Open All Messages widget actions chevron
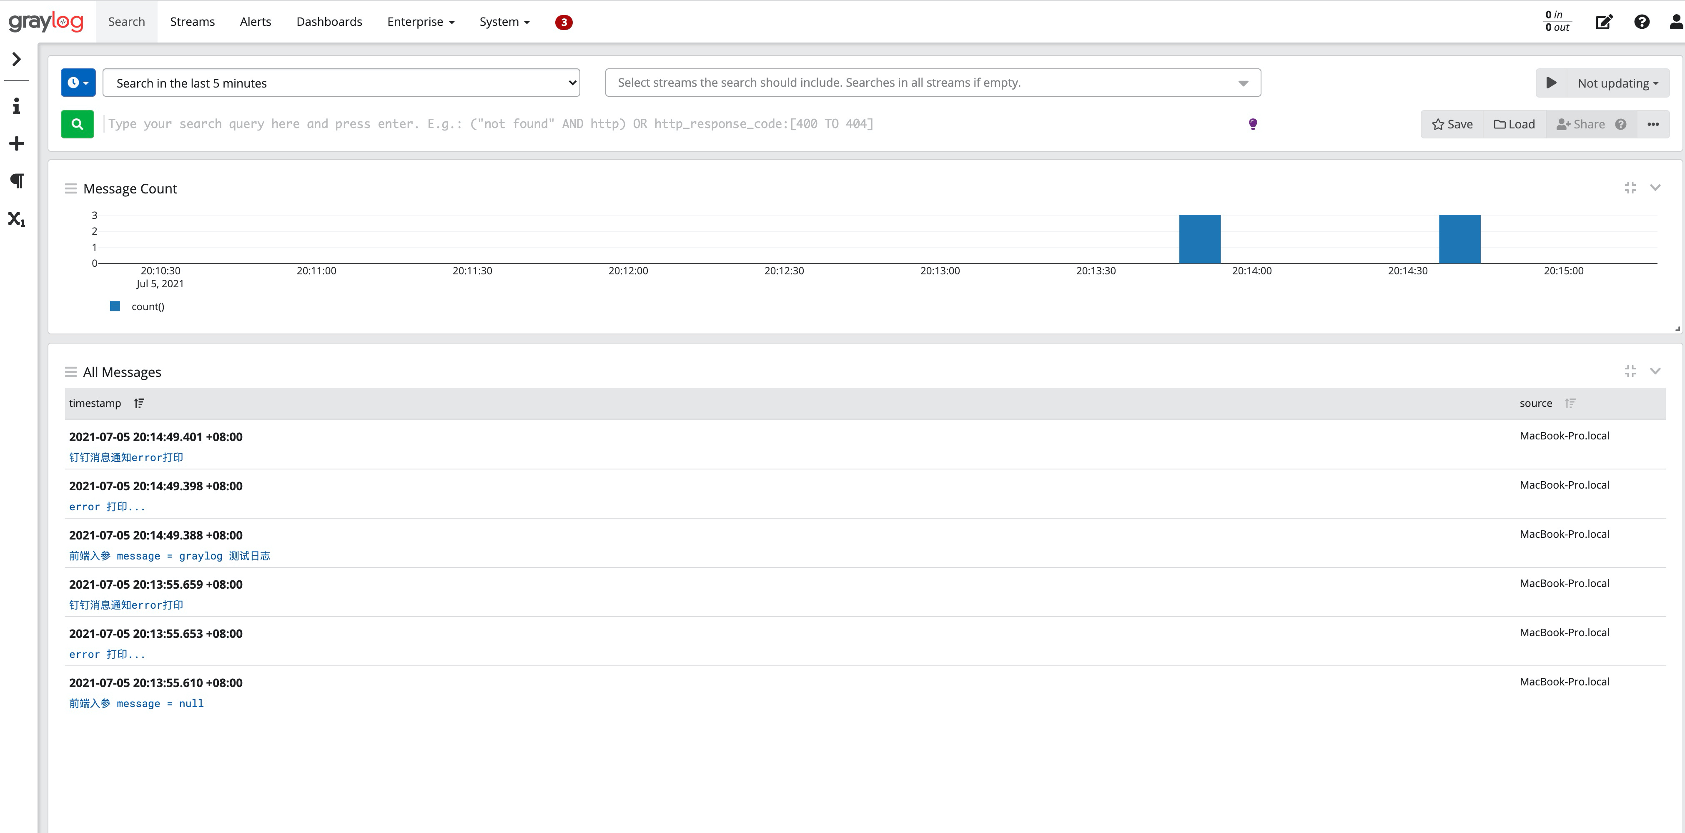 coord(1655,371)
